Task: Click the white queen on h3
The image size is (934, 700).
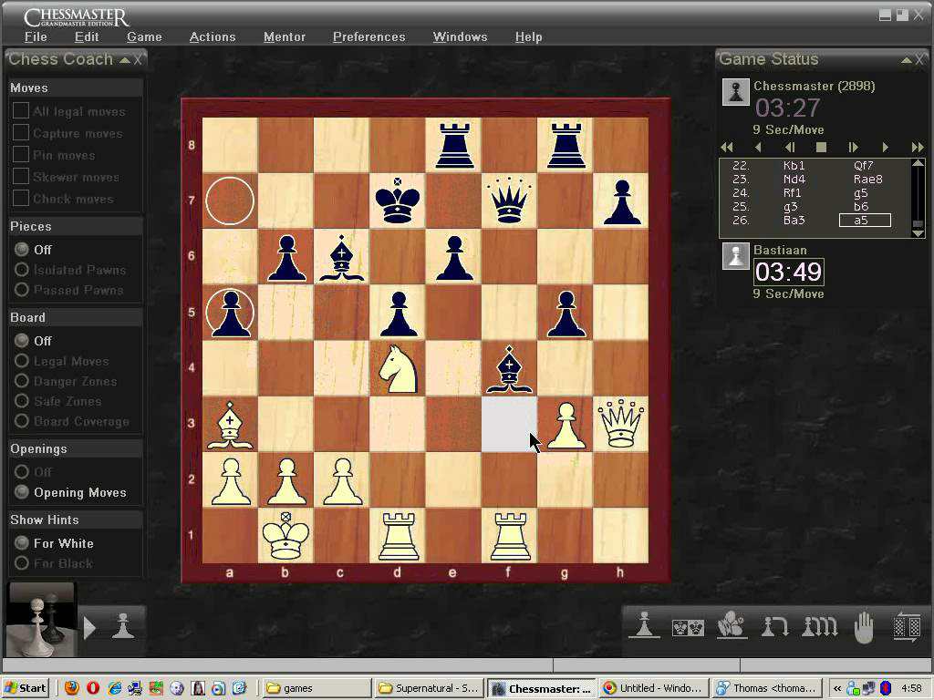Action: pyautogui.click(x=620, y=423)
